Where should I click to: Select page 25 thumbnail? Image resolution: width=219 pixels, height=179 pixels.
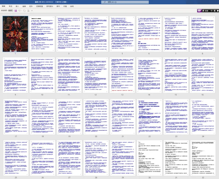(x=16, y=158)
